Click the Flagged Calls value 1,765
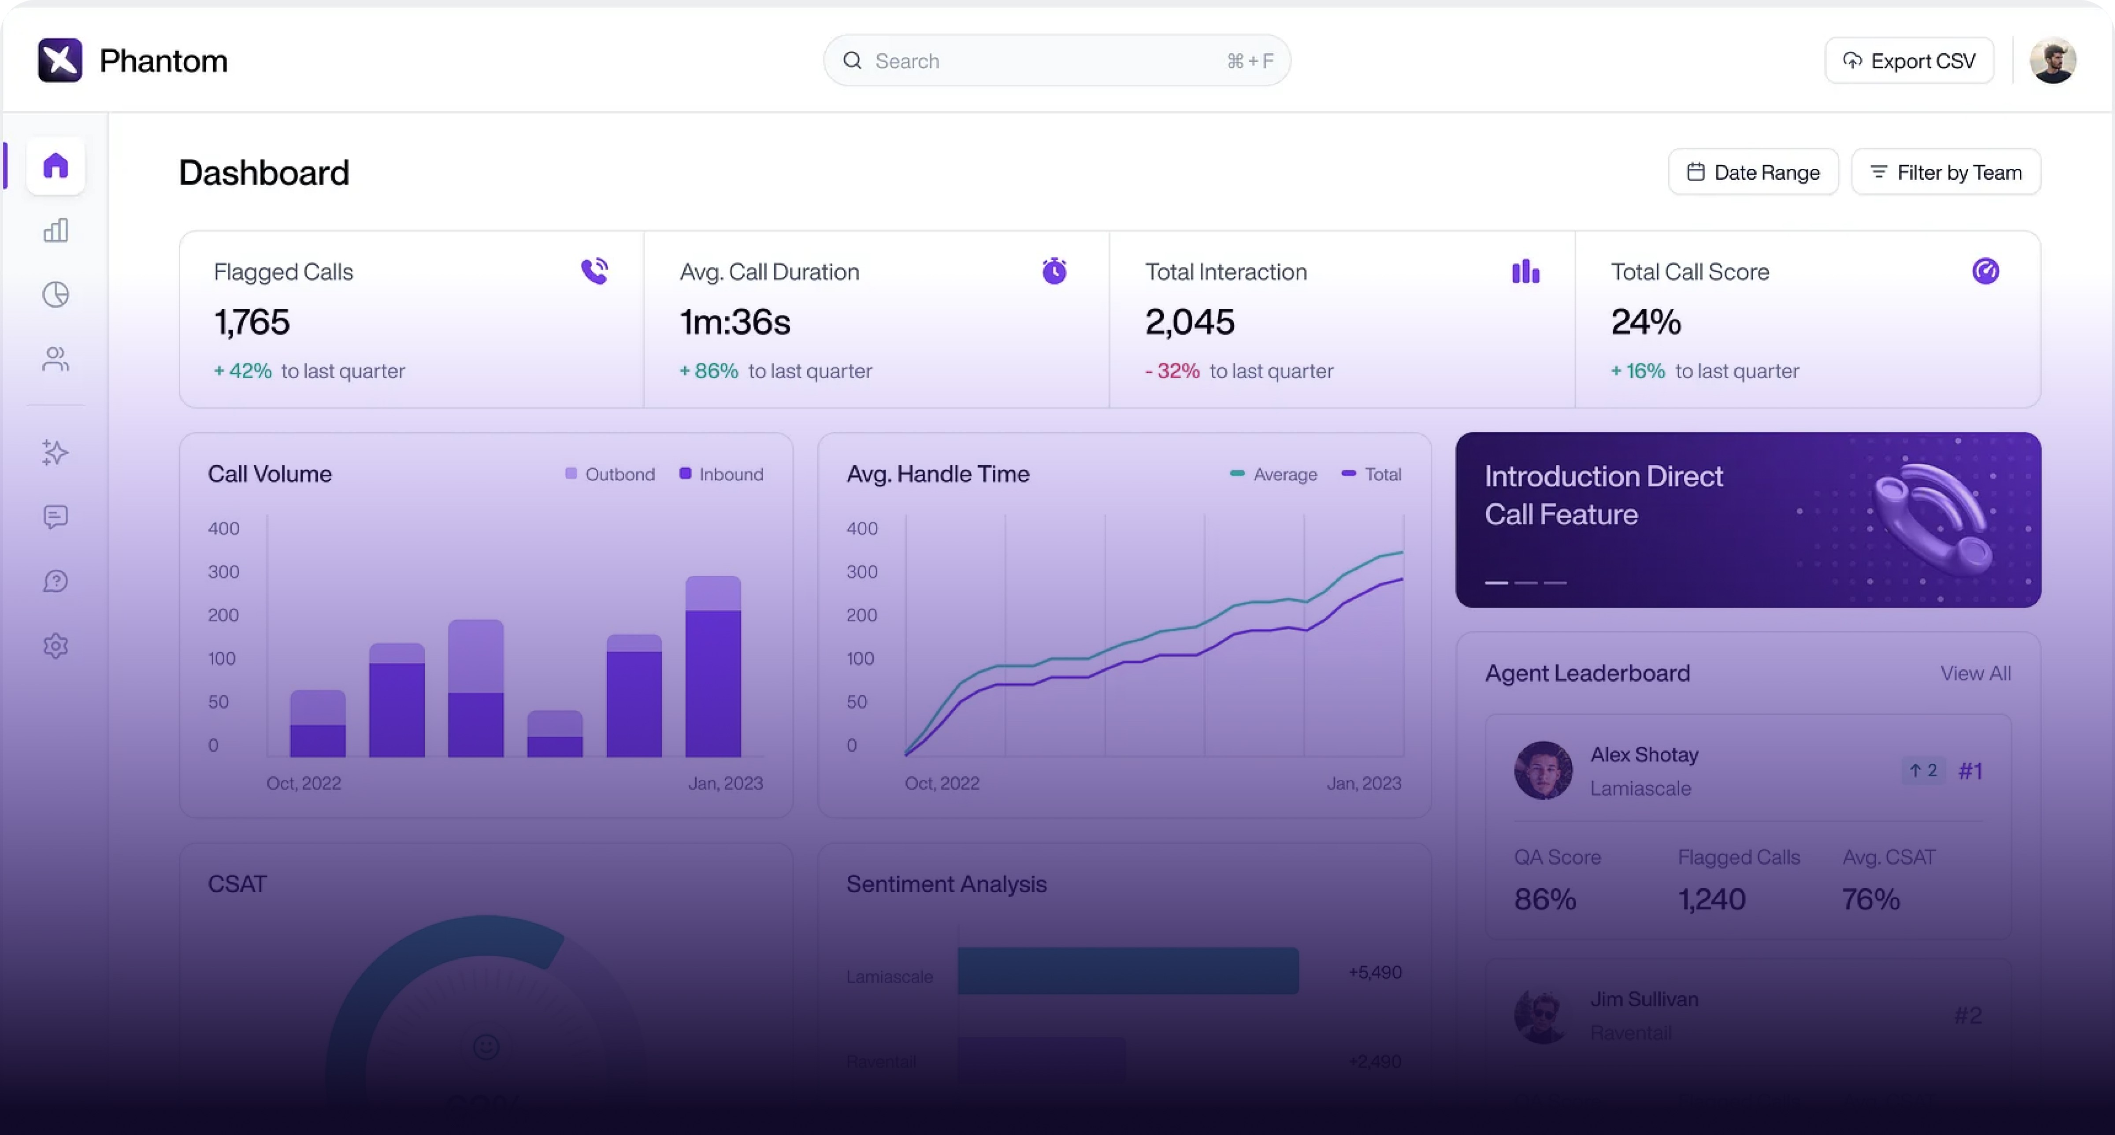This screenshot has height=1135, width=2115. pos(251,321)
